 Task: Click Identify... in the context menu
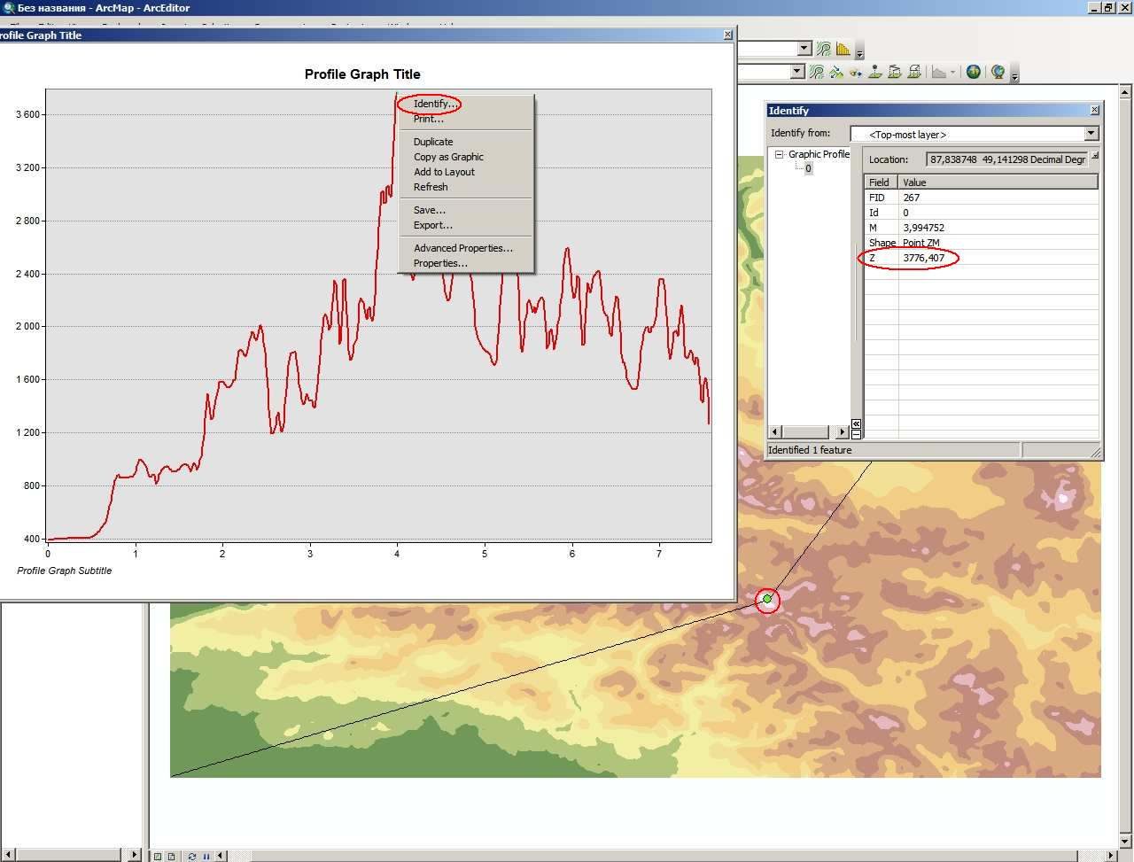click(435, 104)
